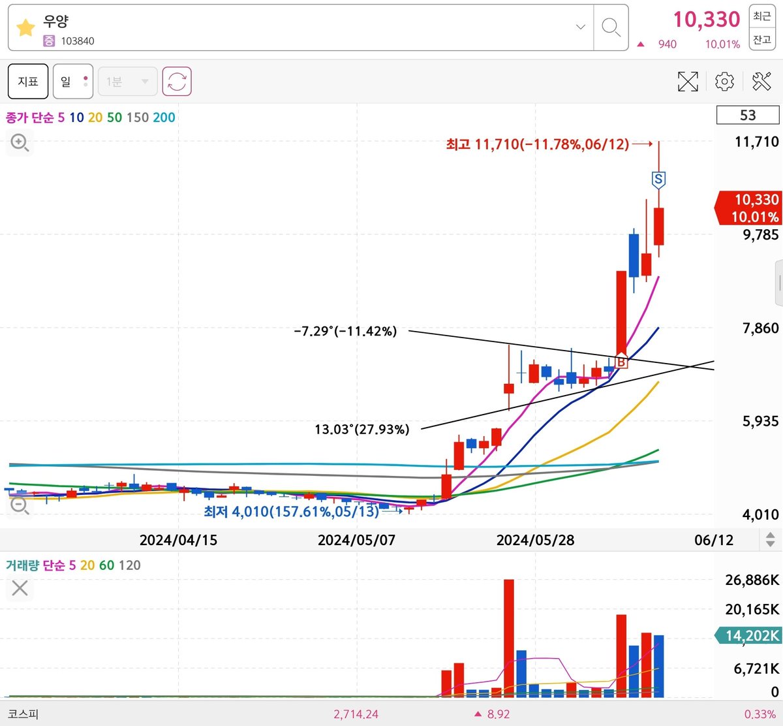Screen dimensions: 783x726
Task: Click the 2024/05/07 date label
Action: tap(356, 540)
